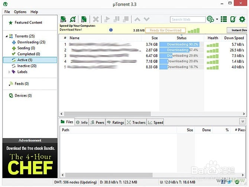Click the Devices icon in sidebar
249x187 pixels.
(x=11, y=96)
